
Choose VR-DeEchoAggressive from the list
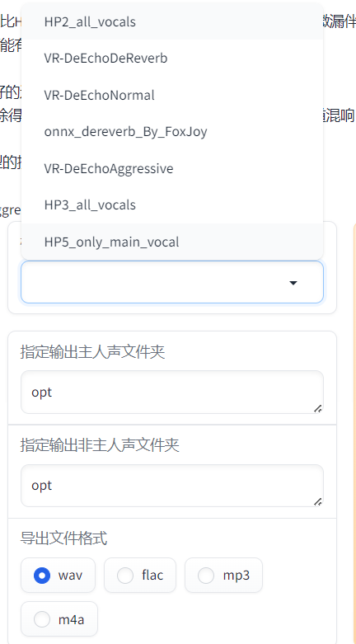(x=172, y=168)
